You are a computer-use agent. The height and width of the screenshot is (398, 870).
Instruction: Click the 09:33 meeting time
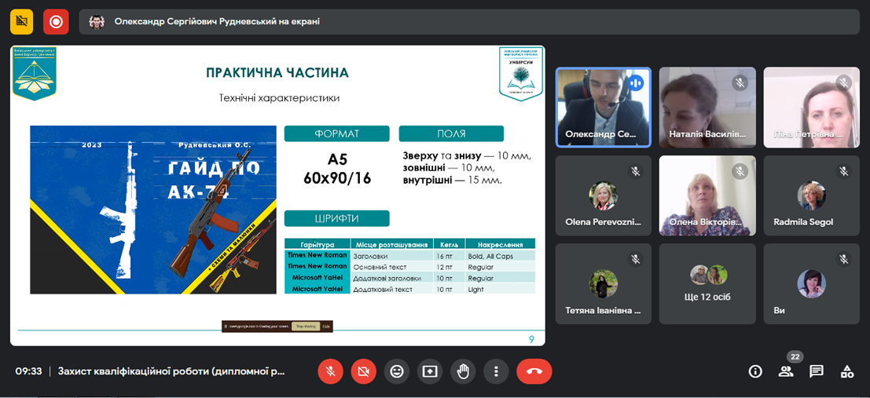pos(28,371)
